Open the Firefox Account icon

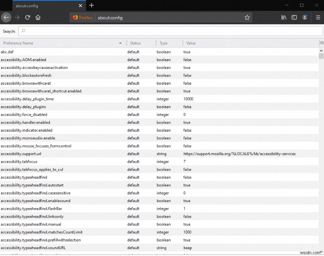tap(305, 17)
